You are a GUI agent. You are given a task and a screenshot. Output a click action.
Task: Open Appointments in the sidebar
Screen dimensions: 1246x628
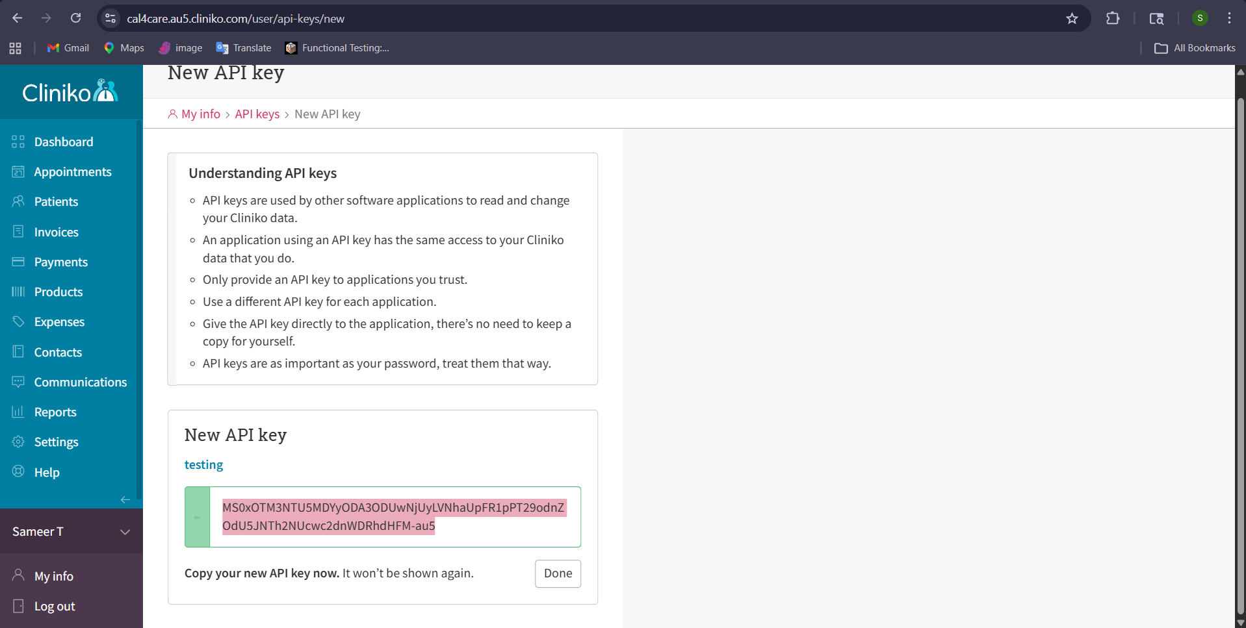73,171
